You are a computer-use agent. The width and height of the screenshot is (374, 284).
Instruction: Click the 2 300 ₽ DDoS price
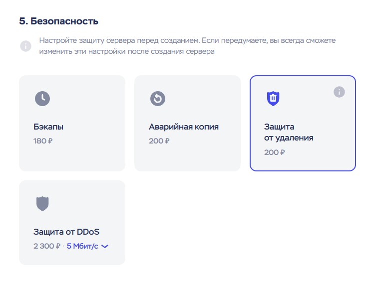47,246
